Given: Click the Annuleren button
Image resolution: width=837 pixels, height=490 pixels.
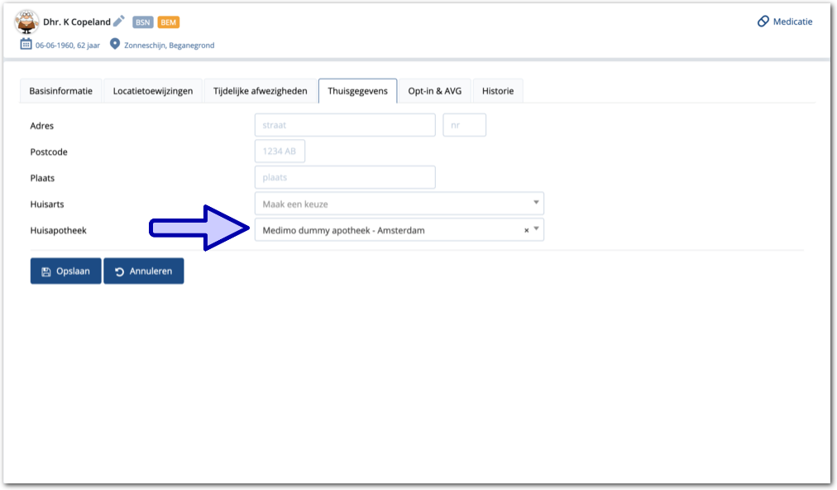Looking at the screenshot, I should tap(144, 271).
